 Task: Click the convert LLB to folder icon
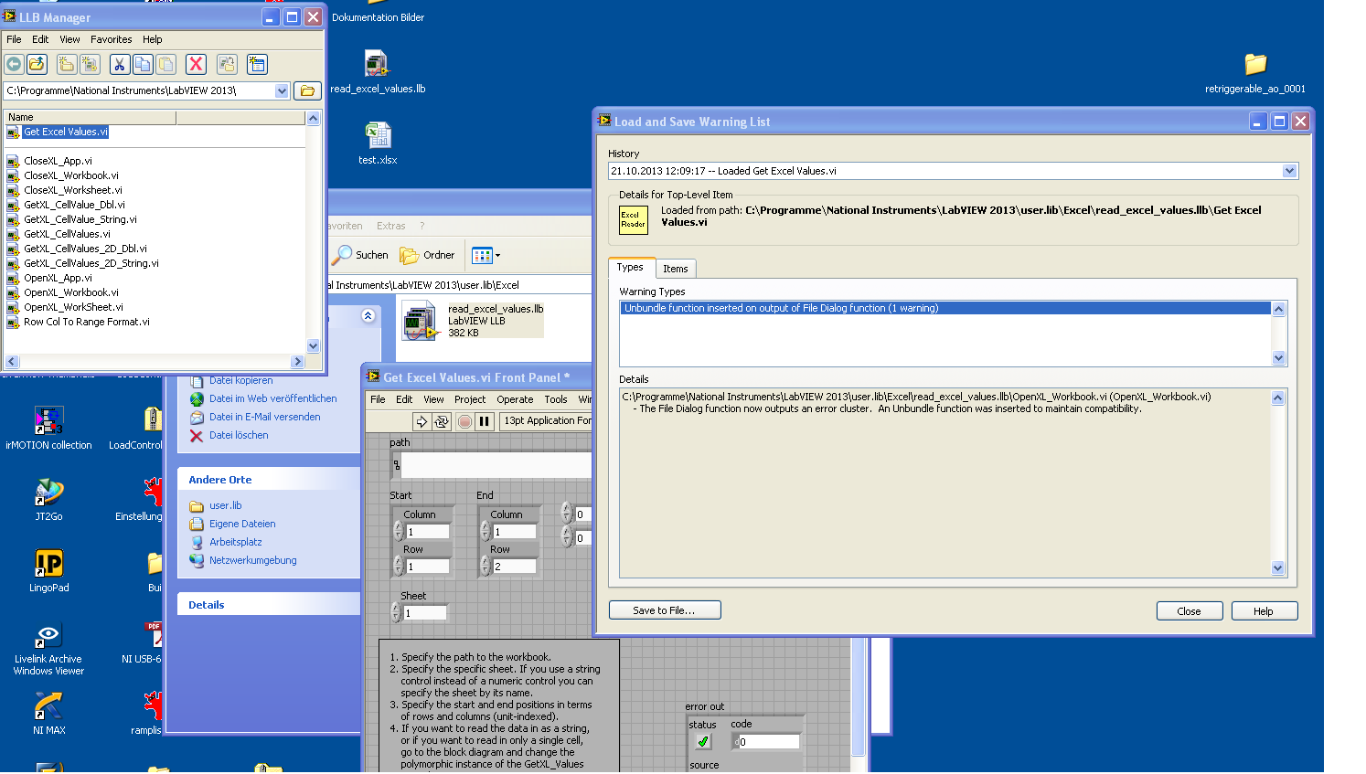227,64
